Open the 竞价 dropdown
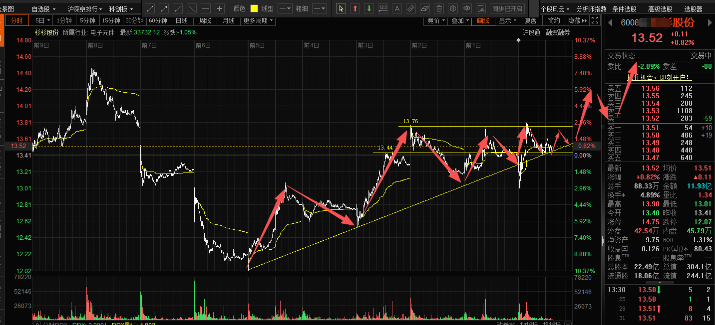Image resolution: width=715 pixels, height=325 pixels. click(436, 20)
